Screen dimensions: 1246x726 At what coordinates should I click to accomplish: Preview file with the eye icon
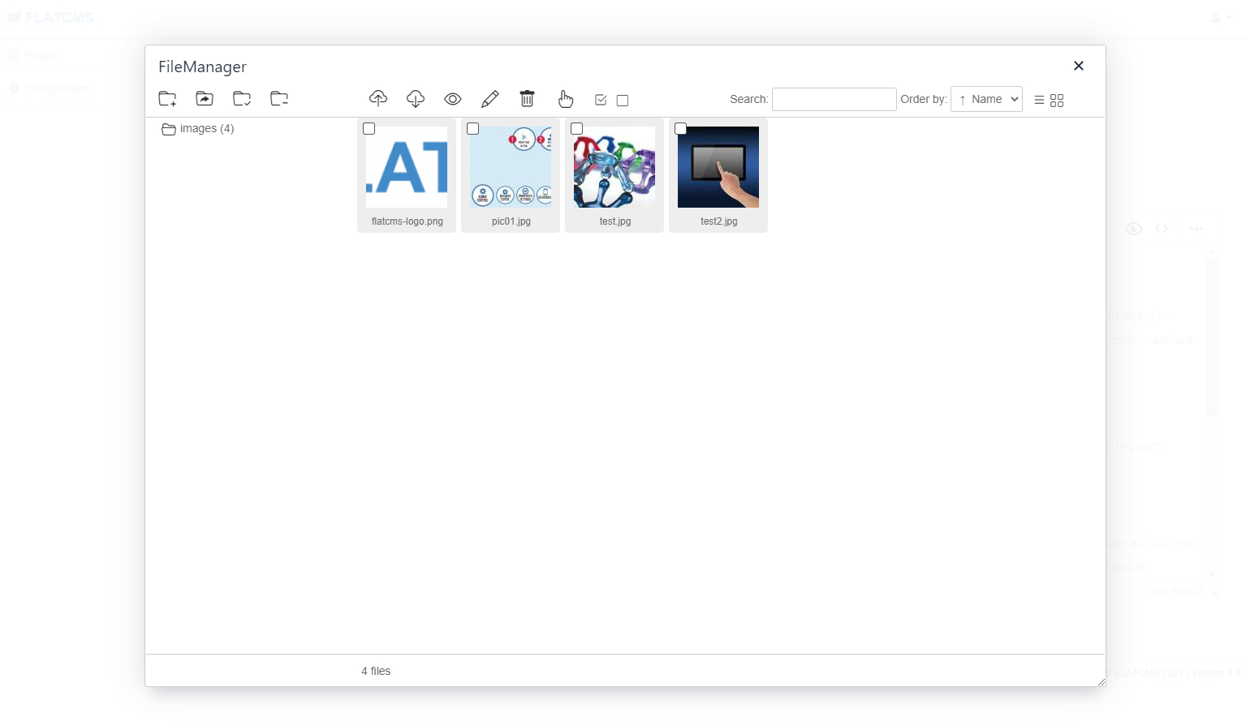coord(453,99)
